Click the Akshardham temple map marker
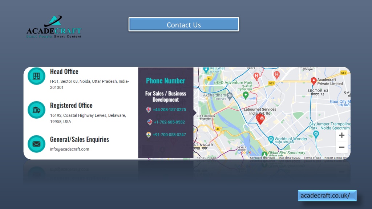Screen dimensions: 372x209 pyautogui.click(x=230, y=96)
